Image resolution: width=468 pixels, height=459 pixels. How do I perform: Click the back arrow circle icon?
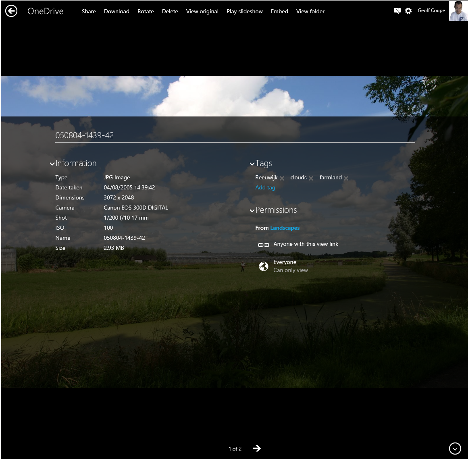pyautogui.click(x=11, y=11)
